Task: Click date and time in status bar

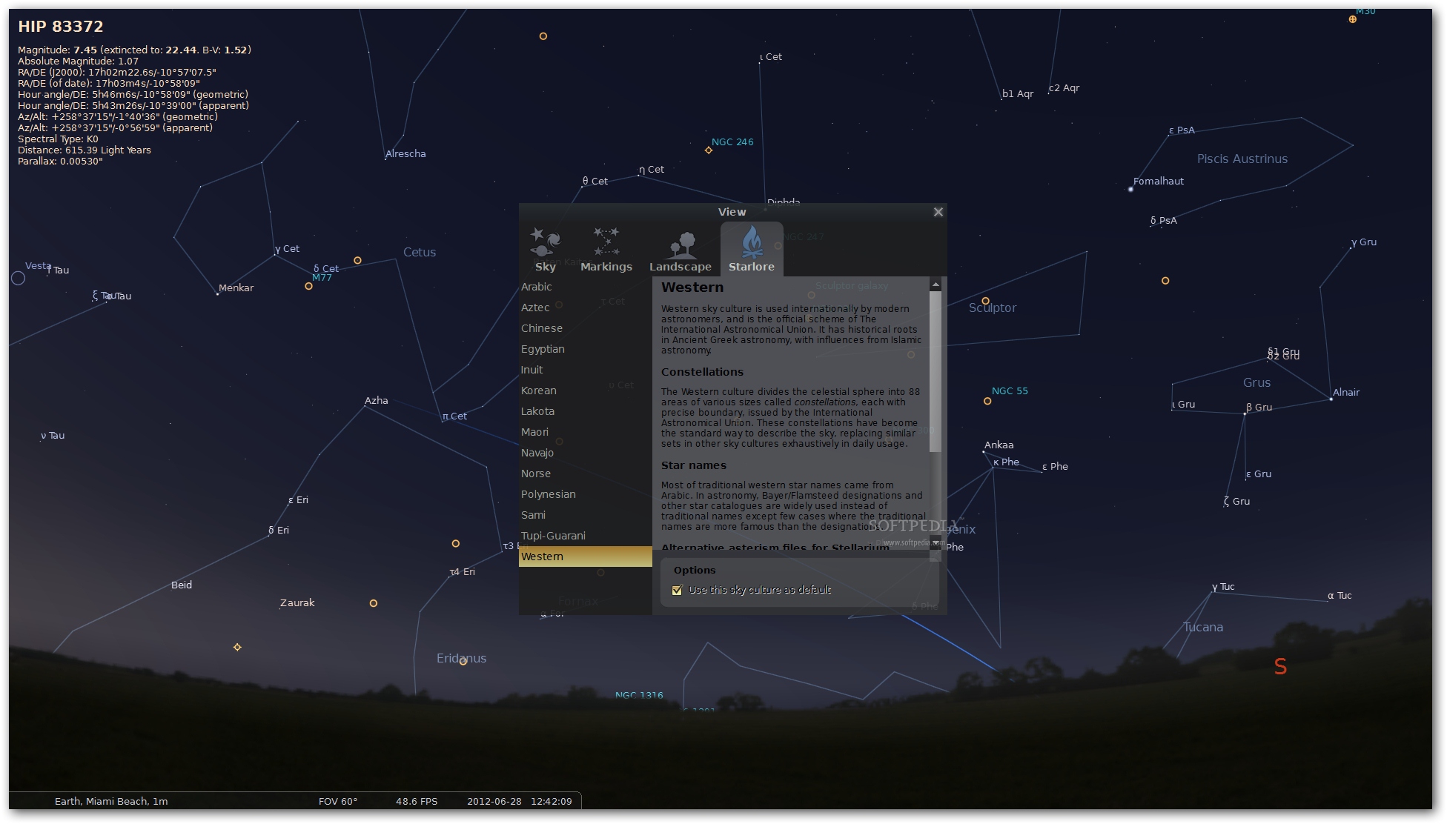Action: 520,801
